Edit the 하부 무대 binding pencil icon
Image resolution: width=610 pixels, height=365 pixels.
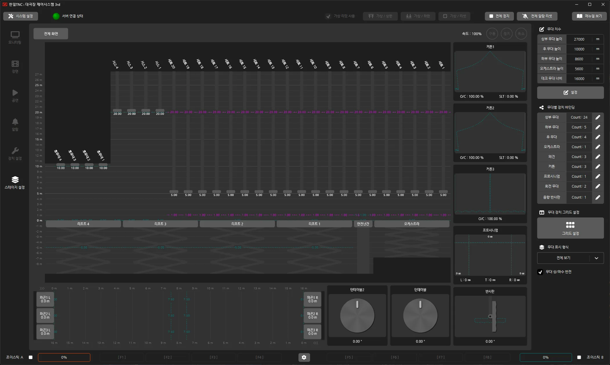[x=598, y=127]
